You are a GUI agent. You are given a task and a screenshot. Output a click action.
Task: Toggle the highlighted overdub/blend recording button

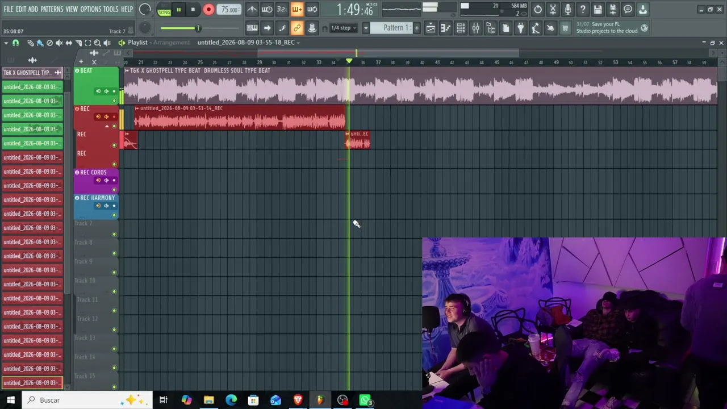[x=296, y=10]
